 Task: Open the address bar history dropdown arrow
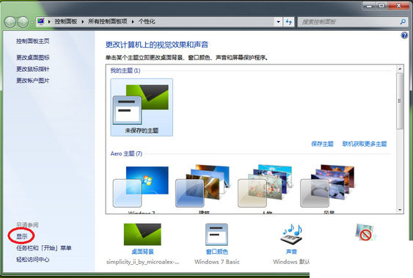279,22
